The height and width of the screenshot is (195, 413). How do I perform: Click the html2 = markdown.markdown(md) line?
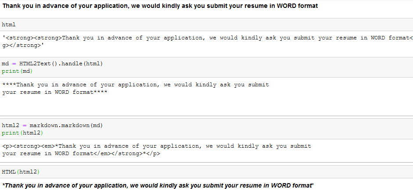point(52,125)
